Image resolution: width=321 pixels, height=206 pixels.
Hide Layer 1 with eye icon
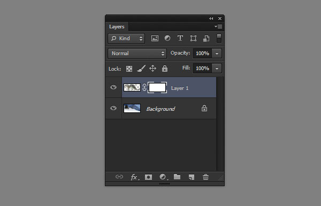(x=113, y=87)
